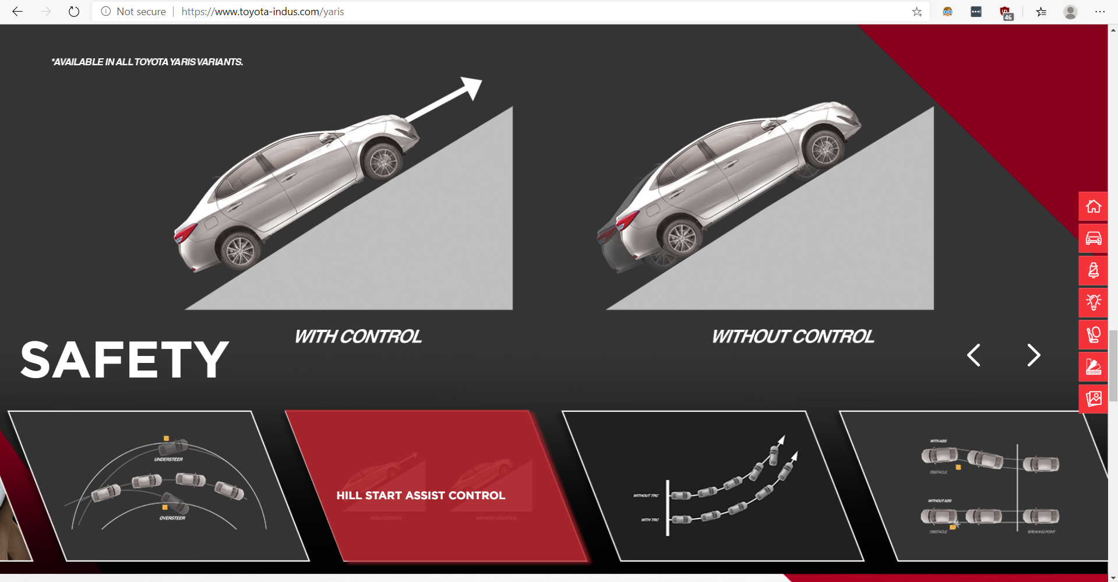Click the scrollbar down arrow
This screenshot has width=1118, height=582.
tap(1113, 577)
